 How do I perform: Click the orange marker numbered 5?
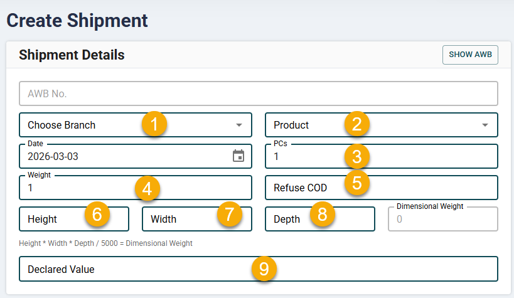[357, 183]
